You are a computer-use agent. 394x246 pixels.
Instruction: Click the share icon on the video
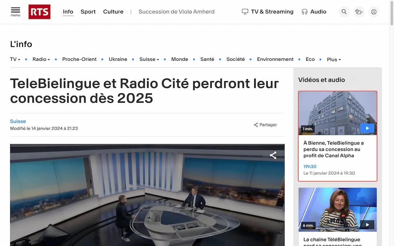(x=273, y=155)
